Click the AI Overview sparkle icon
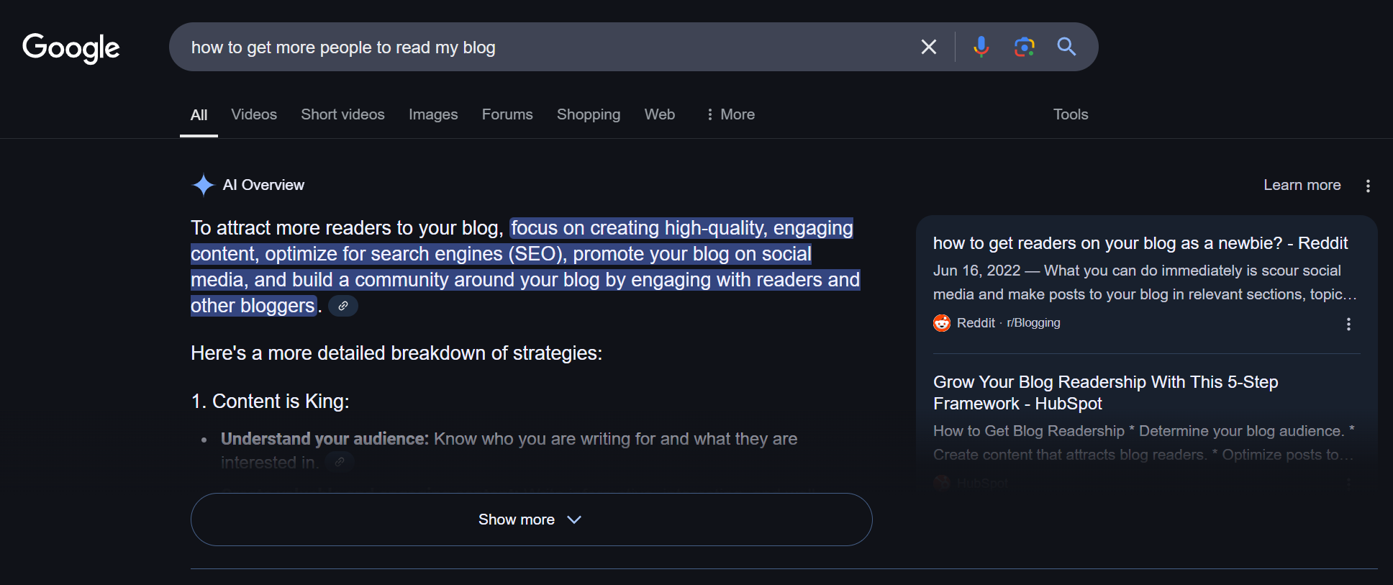Screen dimensions: 1393x585 click(204, 185)
